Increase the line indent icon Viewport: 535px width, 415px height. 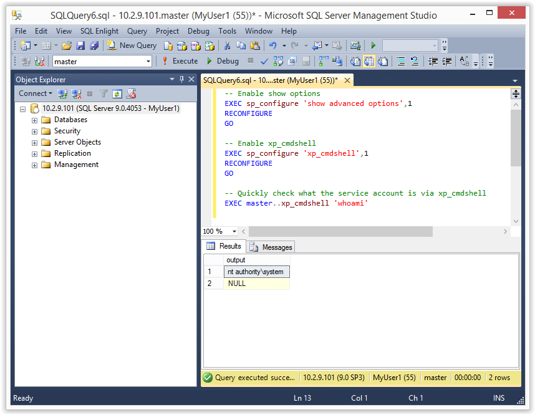coord(446,62)
